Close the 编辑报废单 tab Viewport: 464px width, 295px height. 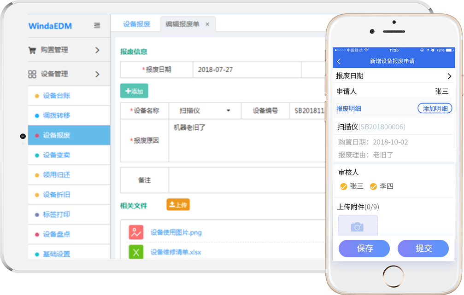click(207, 24)
